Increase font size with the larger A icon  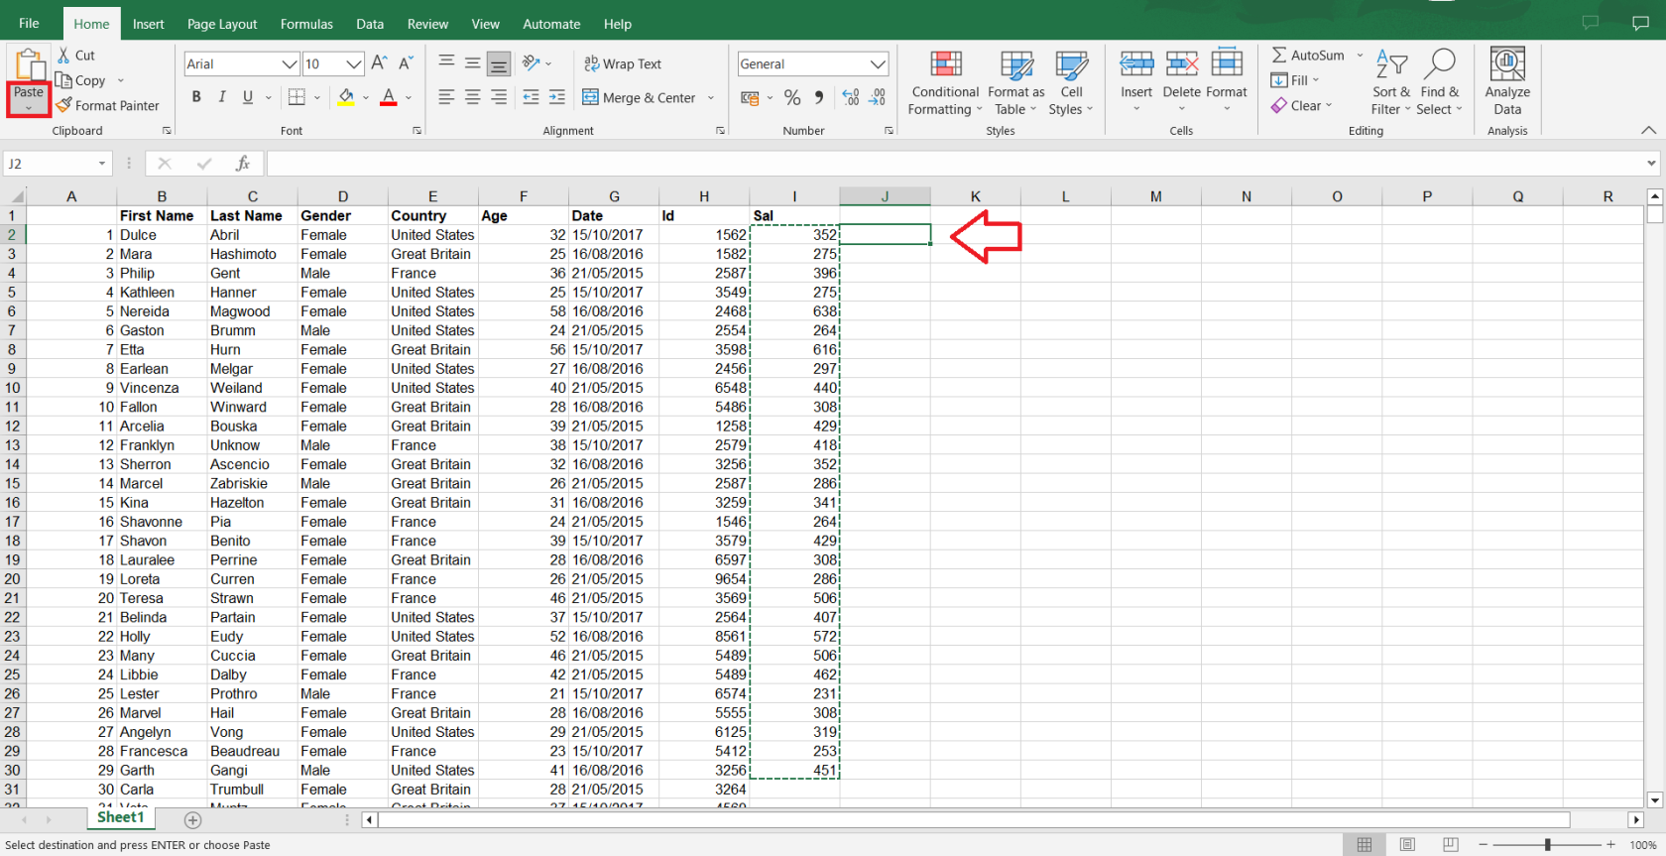click(x=379, y=63)
